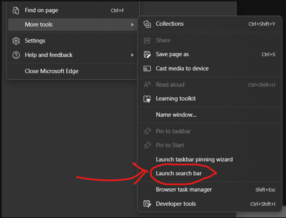
Task: Click the Ctrl+Shift+Y shortcut label
Action: coord(262,24)
